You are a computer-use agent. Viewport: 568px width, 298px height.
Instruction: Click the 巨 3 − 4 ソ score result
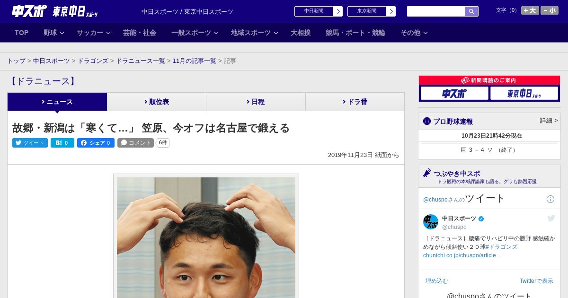(488, 150)
